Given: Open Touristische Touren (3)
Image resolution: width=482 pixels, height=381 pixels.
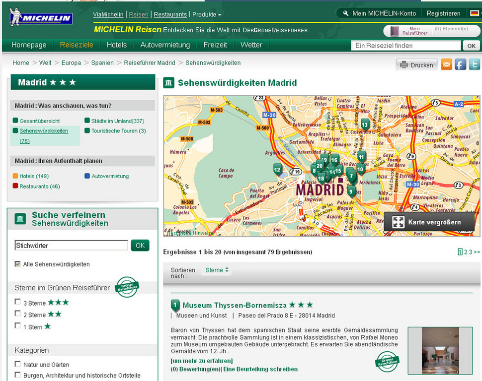Looking at the screenshot, I should [x=119, y=131].
